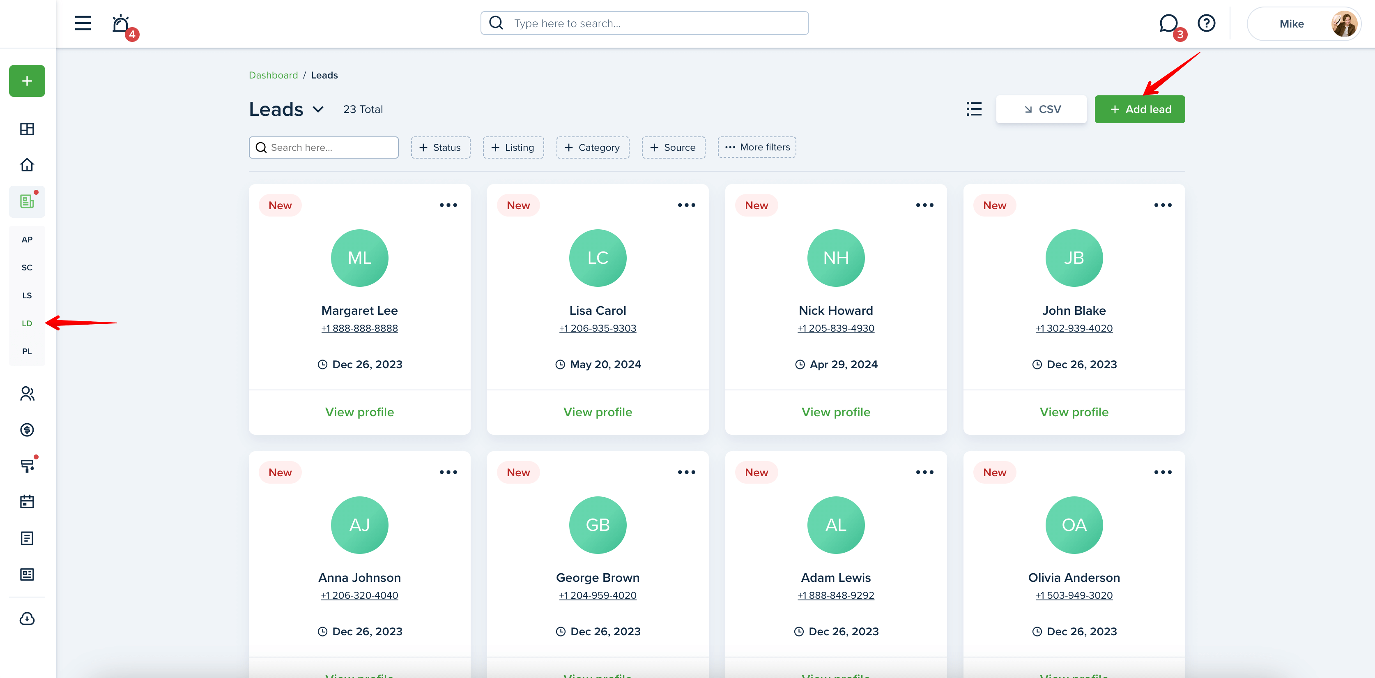Open the listings newspaper icon in sidebar

[27, 201]
